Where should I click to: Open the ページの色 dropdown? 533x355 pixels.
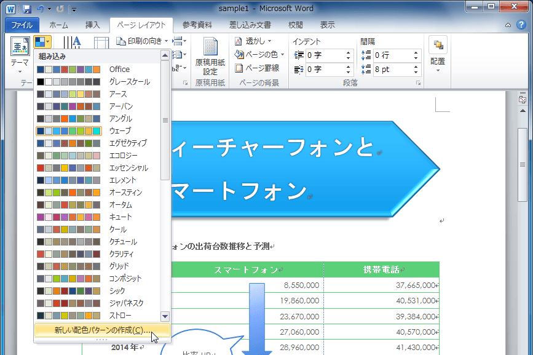click(x=259, y=54)
